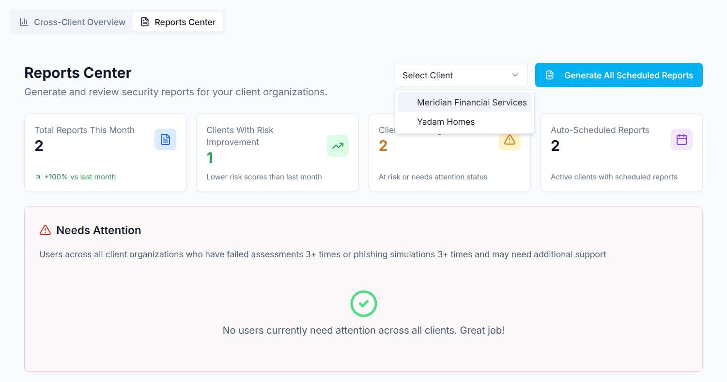Click the green trend icon on Risk Improvement card

click(x=338, y=146)
